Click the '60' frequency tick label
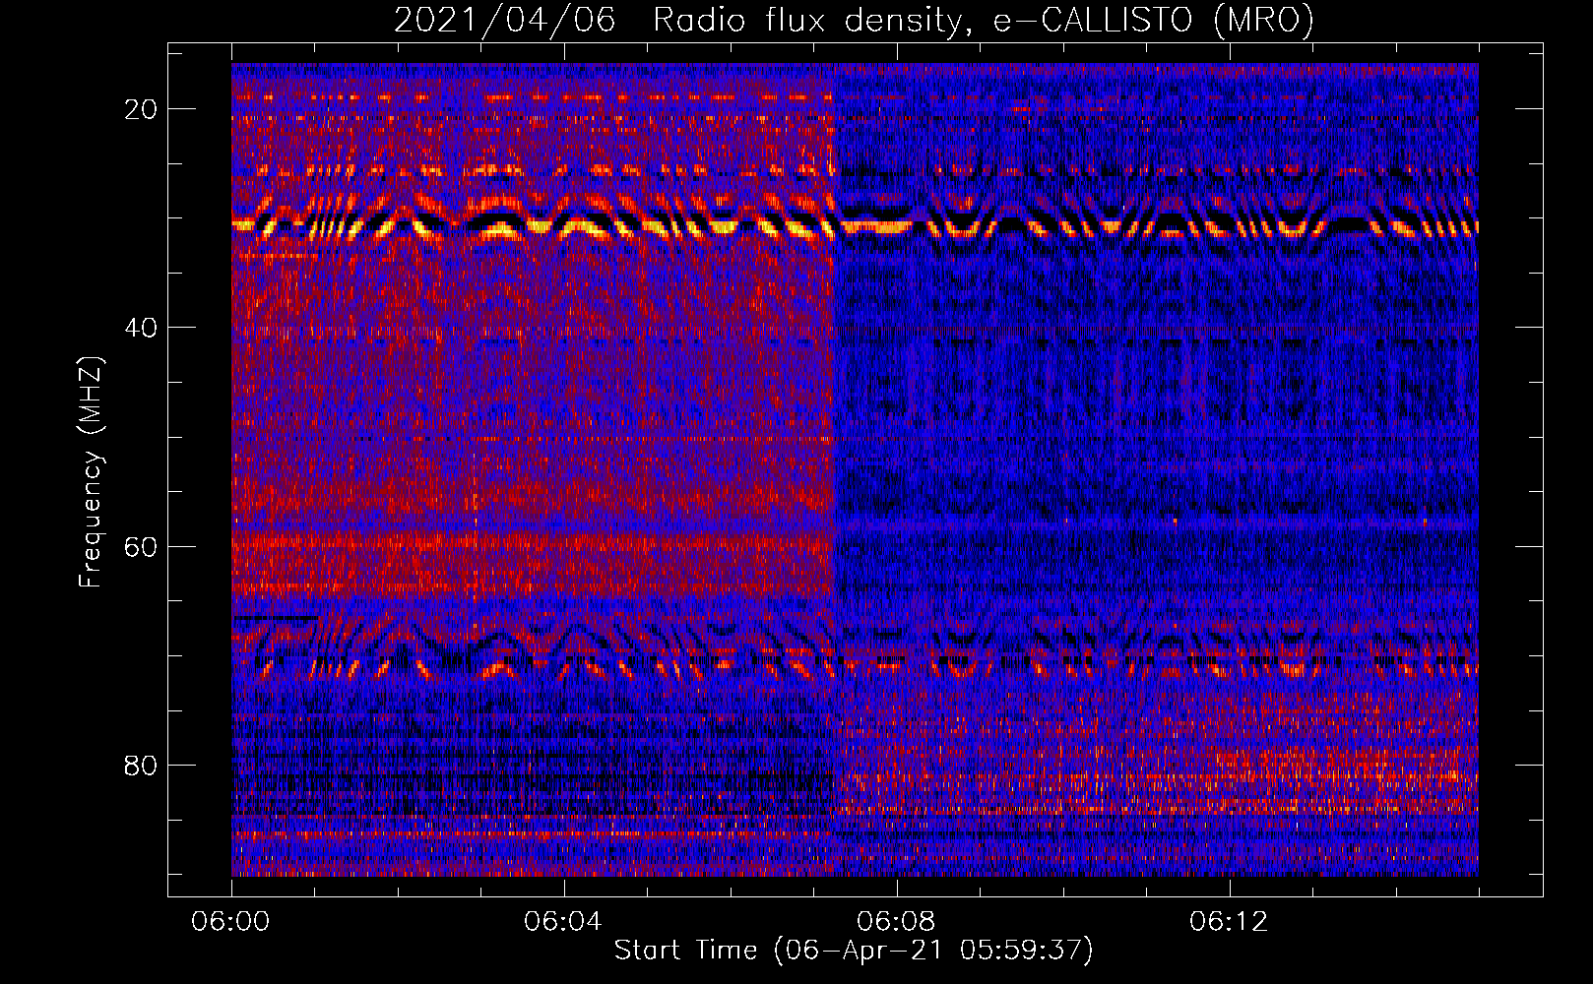 tap(142, 546)
